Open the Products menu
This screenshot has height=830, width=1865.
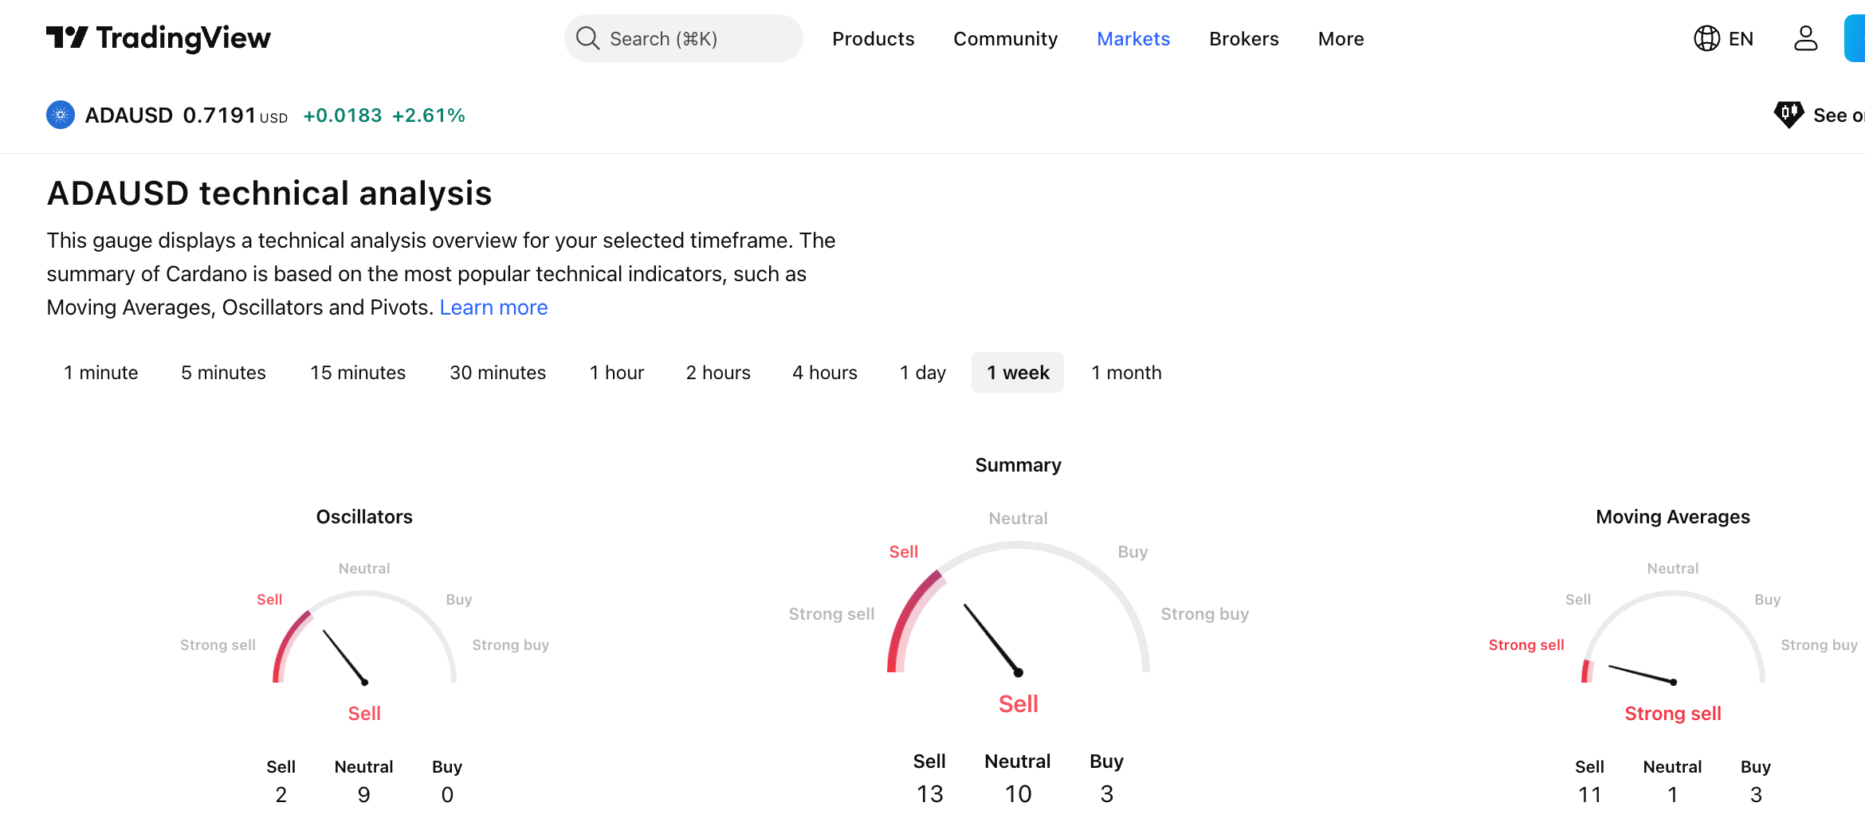873,38
